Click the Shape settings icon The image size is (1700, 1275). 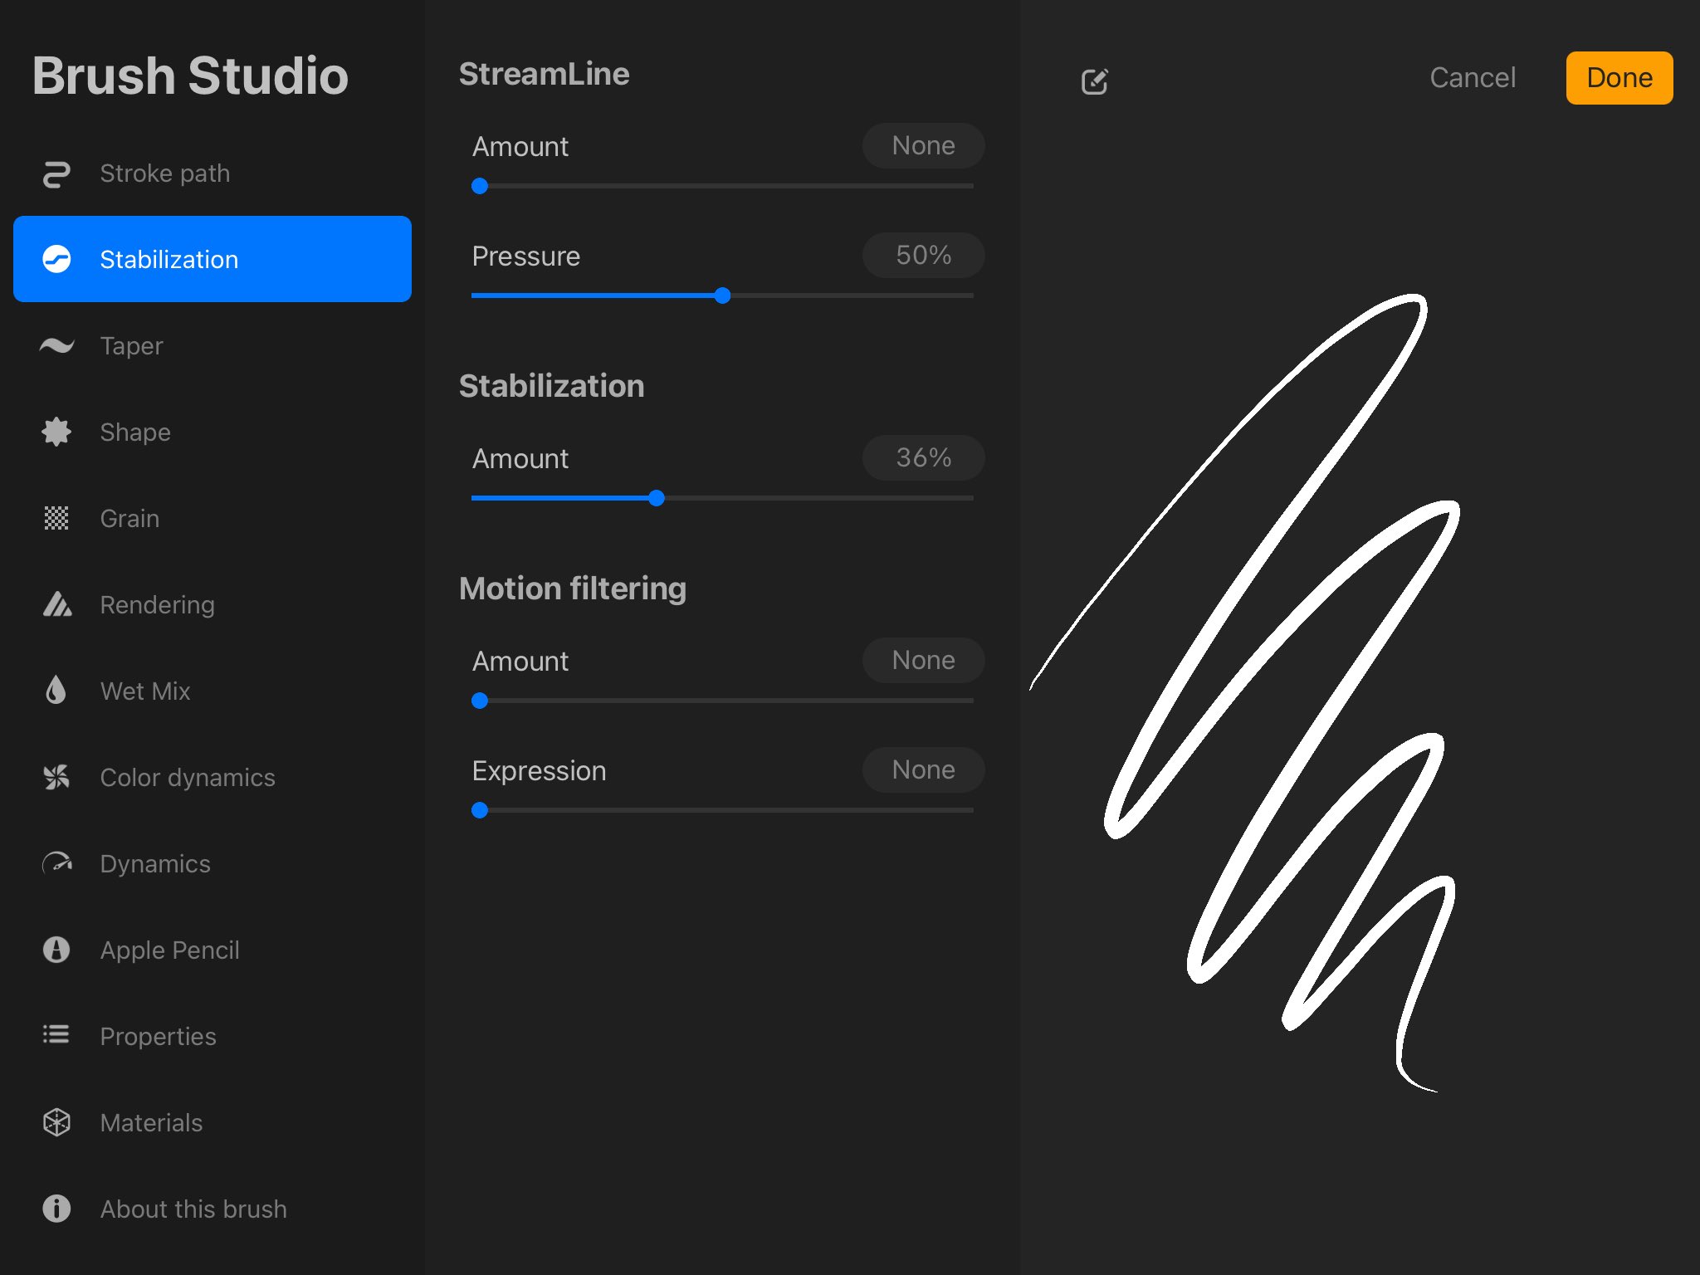coord(56,432)
